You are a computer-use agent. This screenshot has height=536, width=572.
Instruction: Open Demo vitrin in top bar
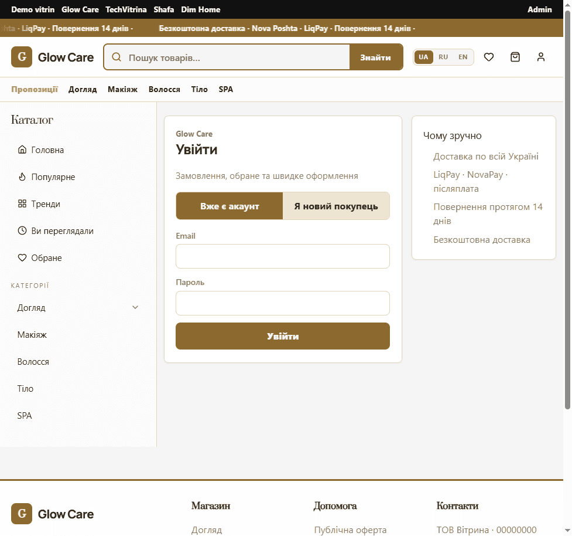pyautogui.click(x=33, y=9)
